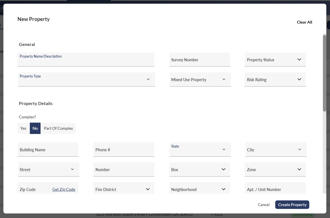Open the State dropdown
The image size is (330, 218).
200,150
